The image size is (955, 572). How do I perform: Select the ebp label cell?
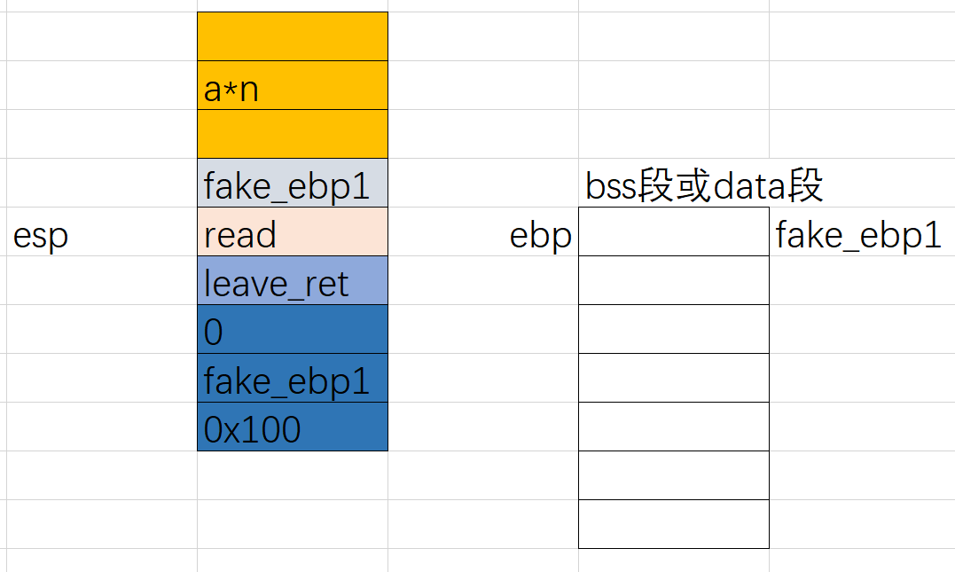541,234
